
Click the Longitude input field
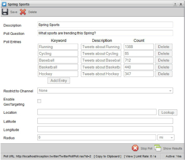coord(105,129)
